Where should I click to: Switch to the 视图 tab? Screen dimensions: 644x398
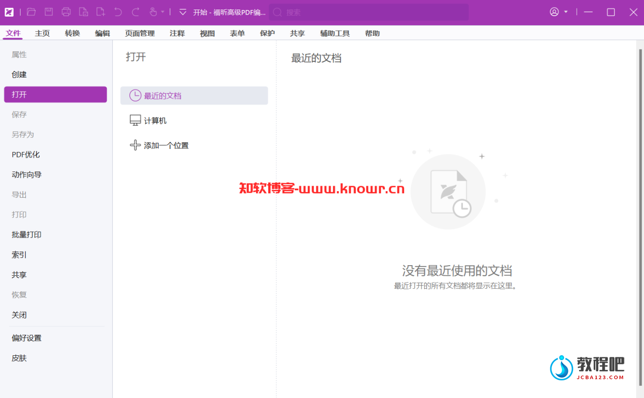point(207,33)
